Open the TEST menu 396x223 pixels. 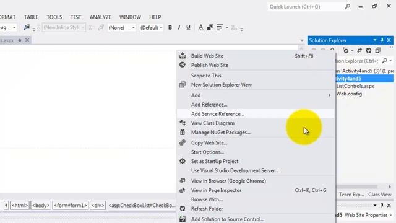[x=75, y=17]
